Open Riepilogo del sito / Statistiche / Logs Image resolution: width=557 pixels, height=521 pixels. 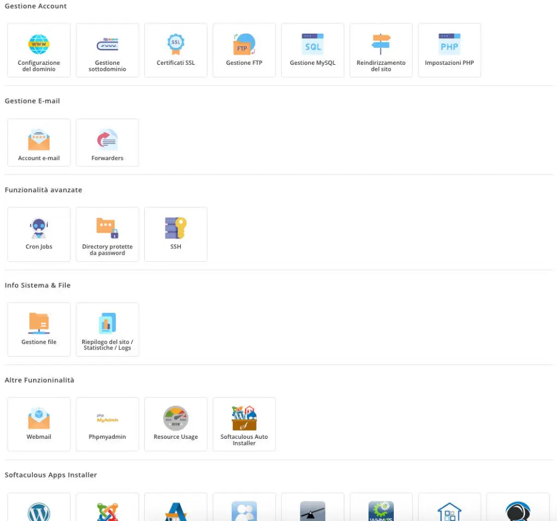pos(107,329)
